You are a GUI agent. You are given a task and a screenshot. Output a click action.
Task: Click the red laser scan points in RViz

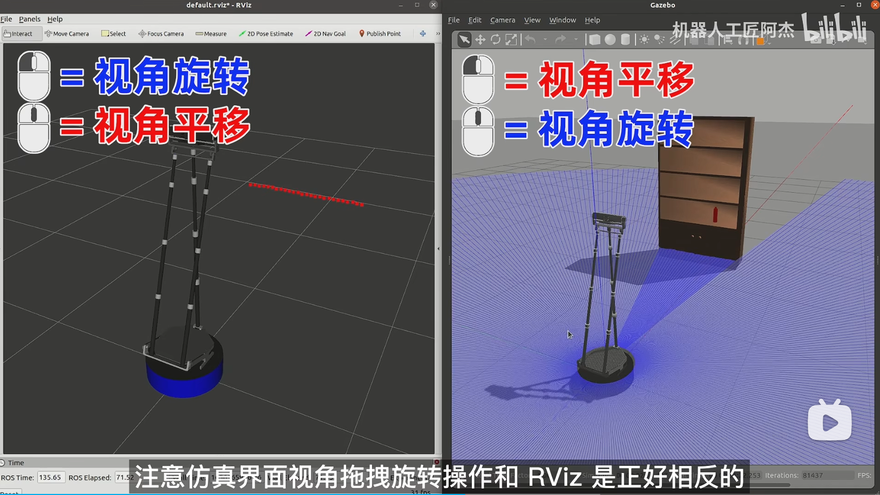[306, 194]
